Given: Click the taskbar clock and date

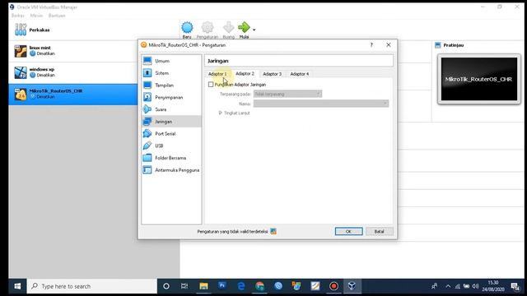Looking at the screenshot, I should (x=493, y=286).
